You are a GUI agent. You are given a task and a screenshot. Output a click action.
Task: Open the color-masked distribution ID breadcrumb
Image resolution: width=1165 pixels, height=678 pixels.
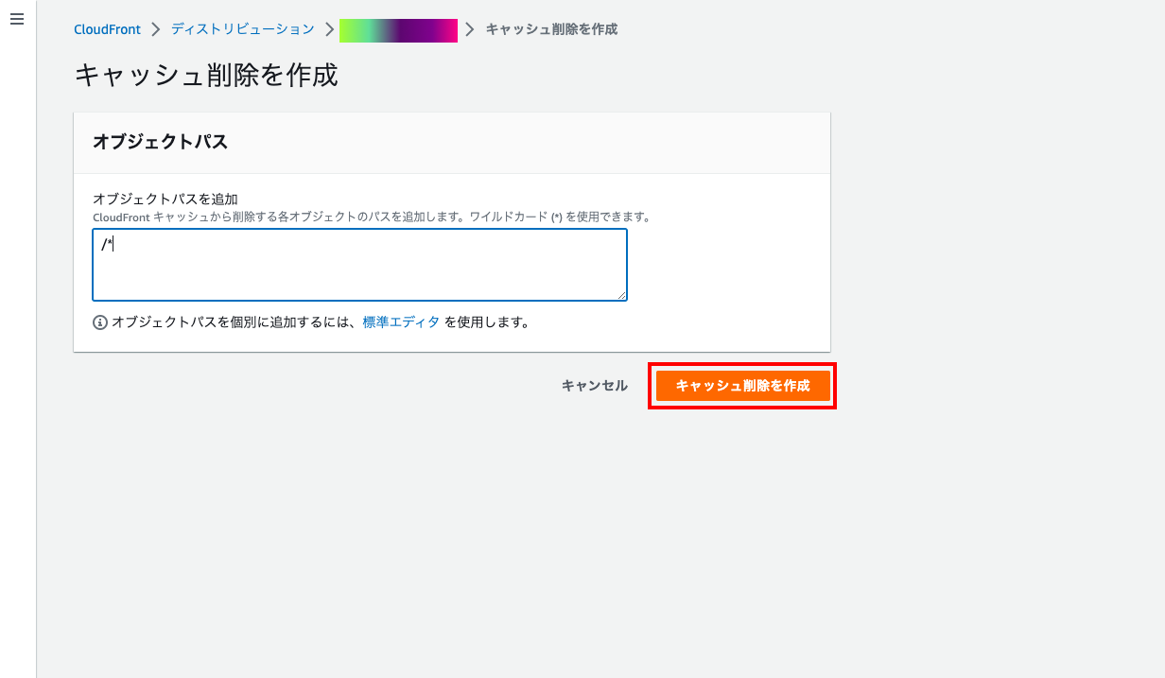coord(398,30)
